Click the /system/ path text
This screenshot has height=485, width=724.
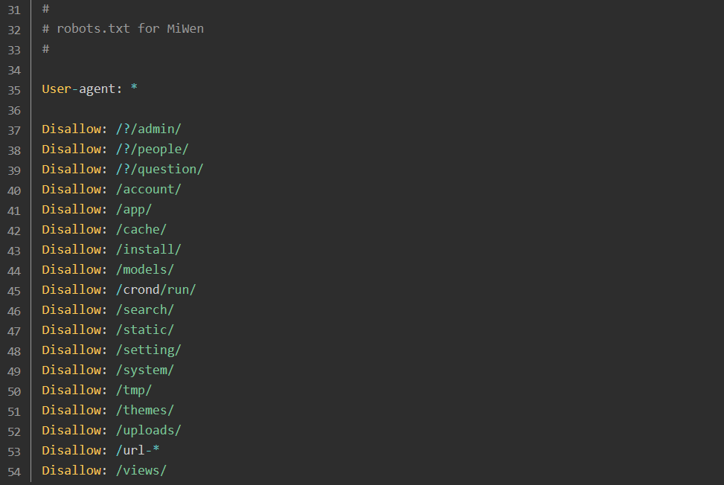pyautogui.click(x=145, y=370)
